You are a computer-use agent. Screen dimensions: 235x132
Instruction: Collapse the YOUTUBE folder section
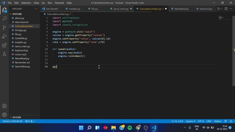click(17, 14)
